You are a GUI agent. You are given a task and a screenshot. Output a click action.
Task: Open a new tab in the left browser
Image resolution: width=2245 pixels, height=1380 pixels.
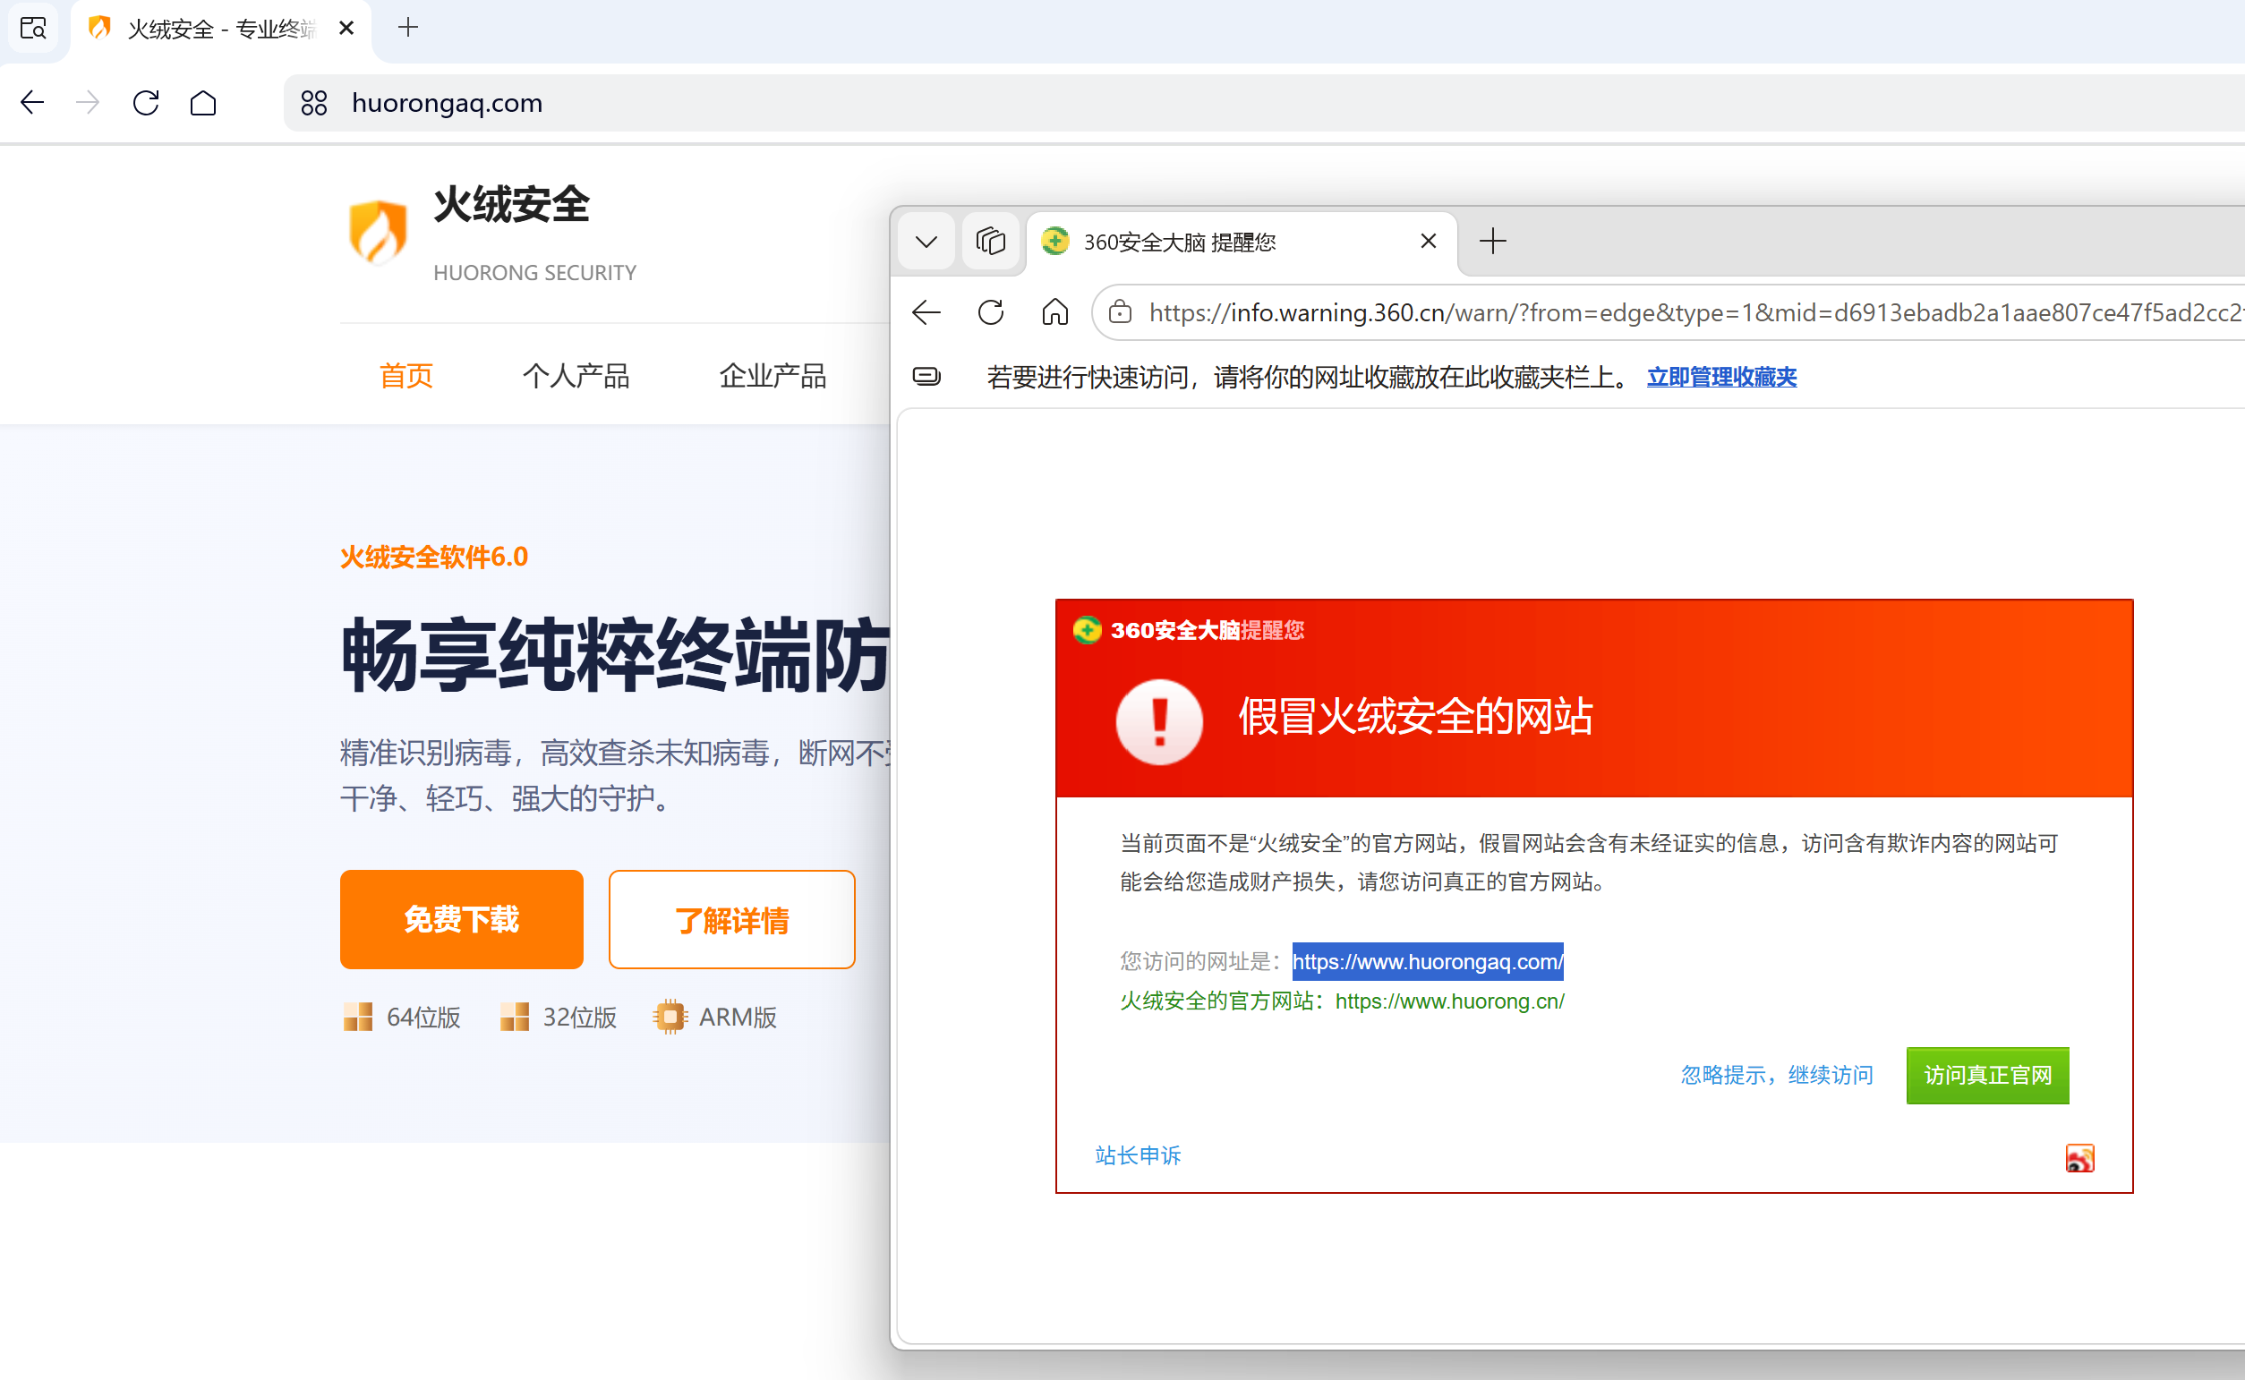pyautogui.click(x=408, y=29)
